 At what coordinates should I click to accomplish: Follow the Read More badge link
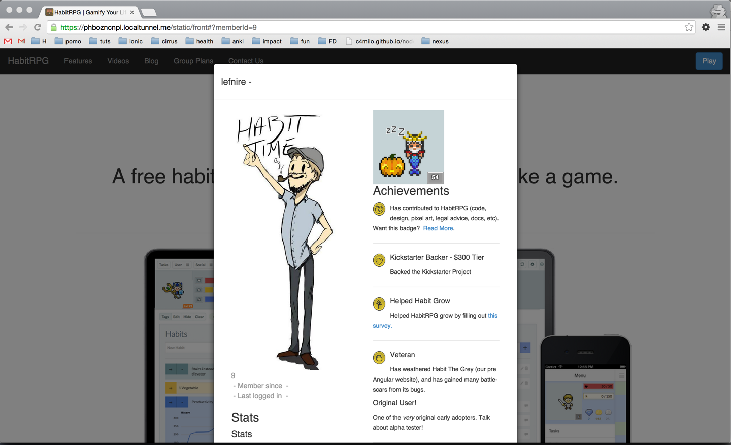click(438, 228)
